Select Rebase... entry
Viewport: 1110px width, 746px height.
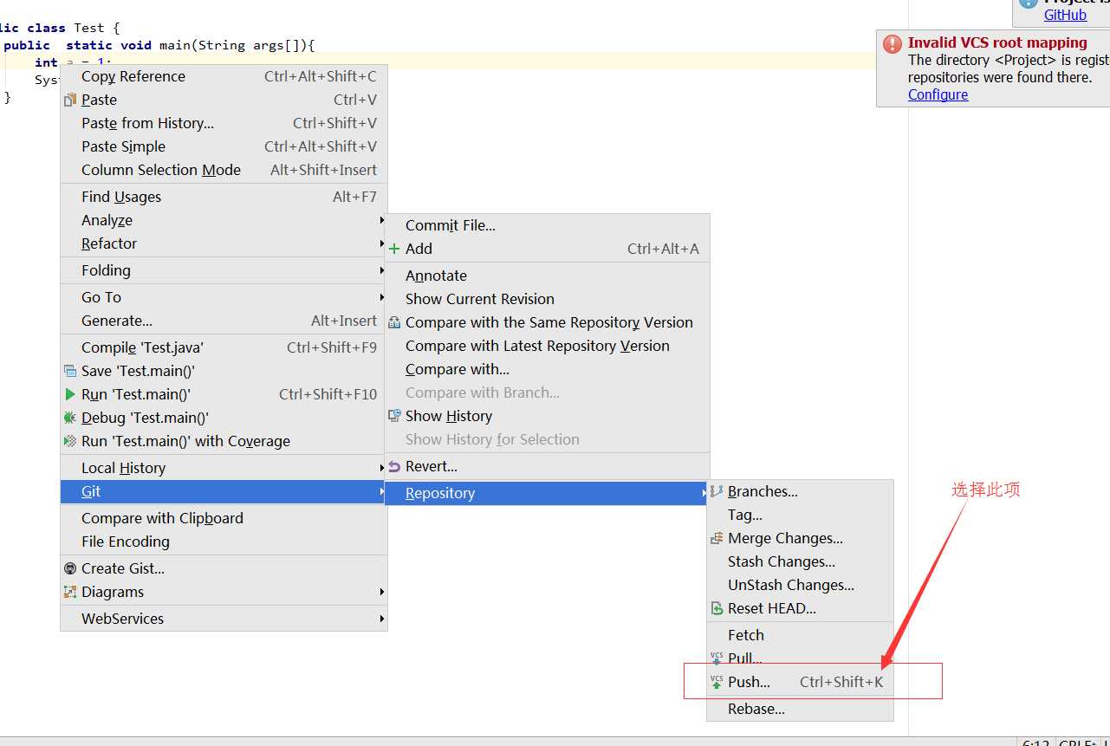(x=800, y=709)
